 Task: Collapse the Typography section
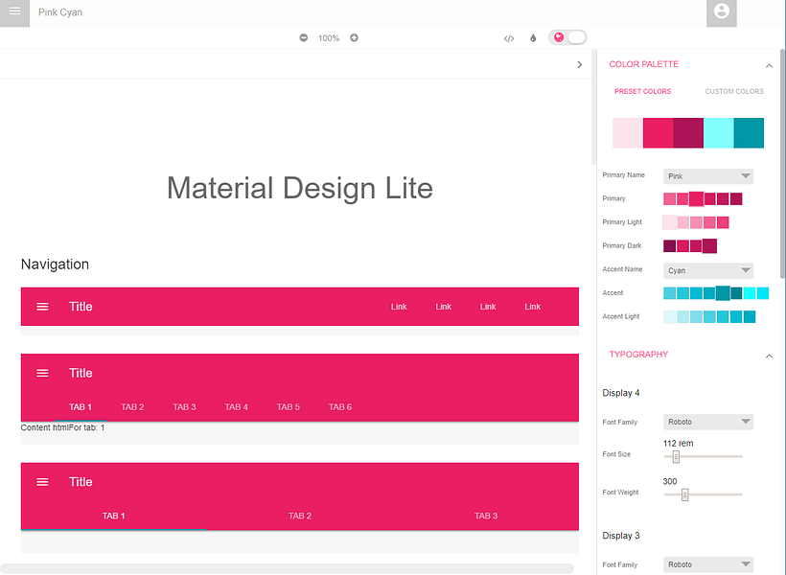point(769,356)
